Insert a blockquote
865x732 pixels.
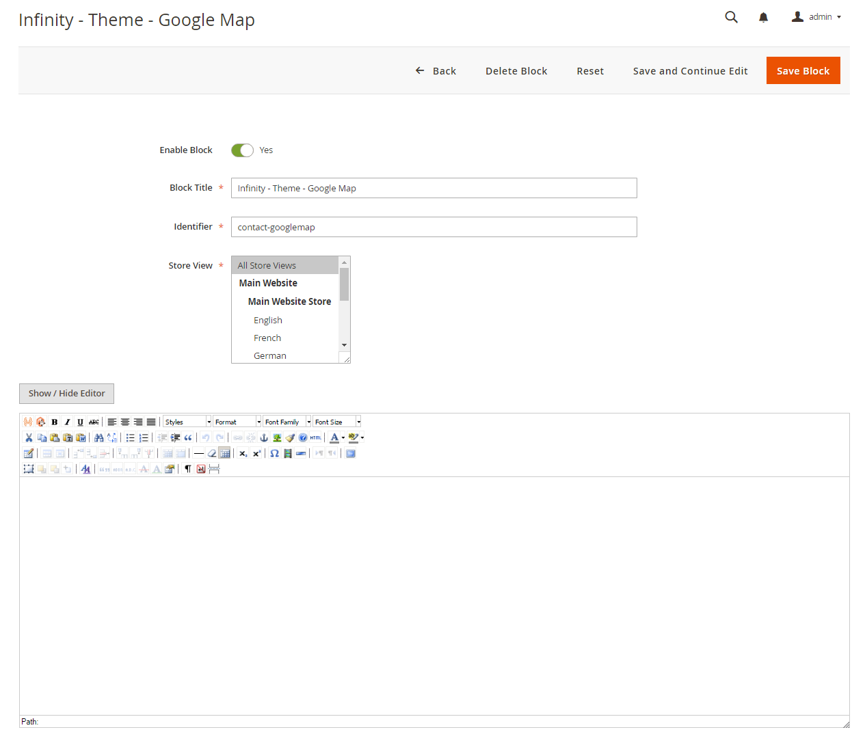(x=188, y=437)
